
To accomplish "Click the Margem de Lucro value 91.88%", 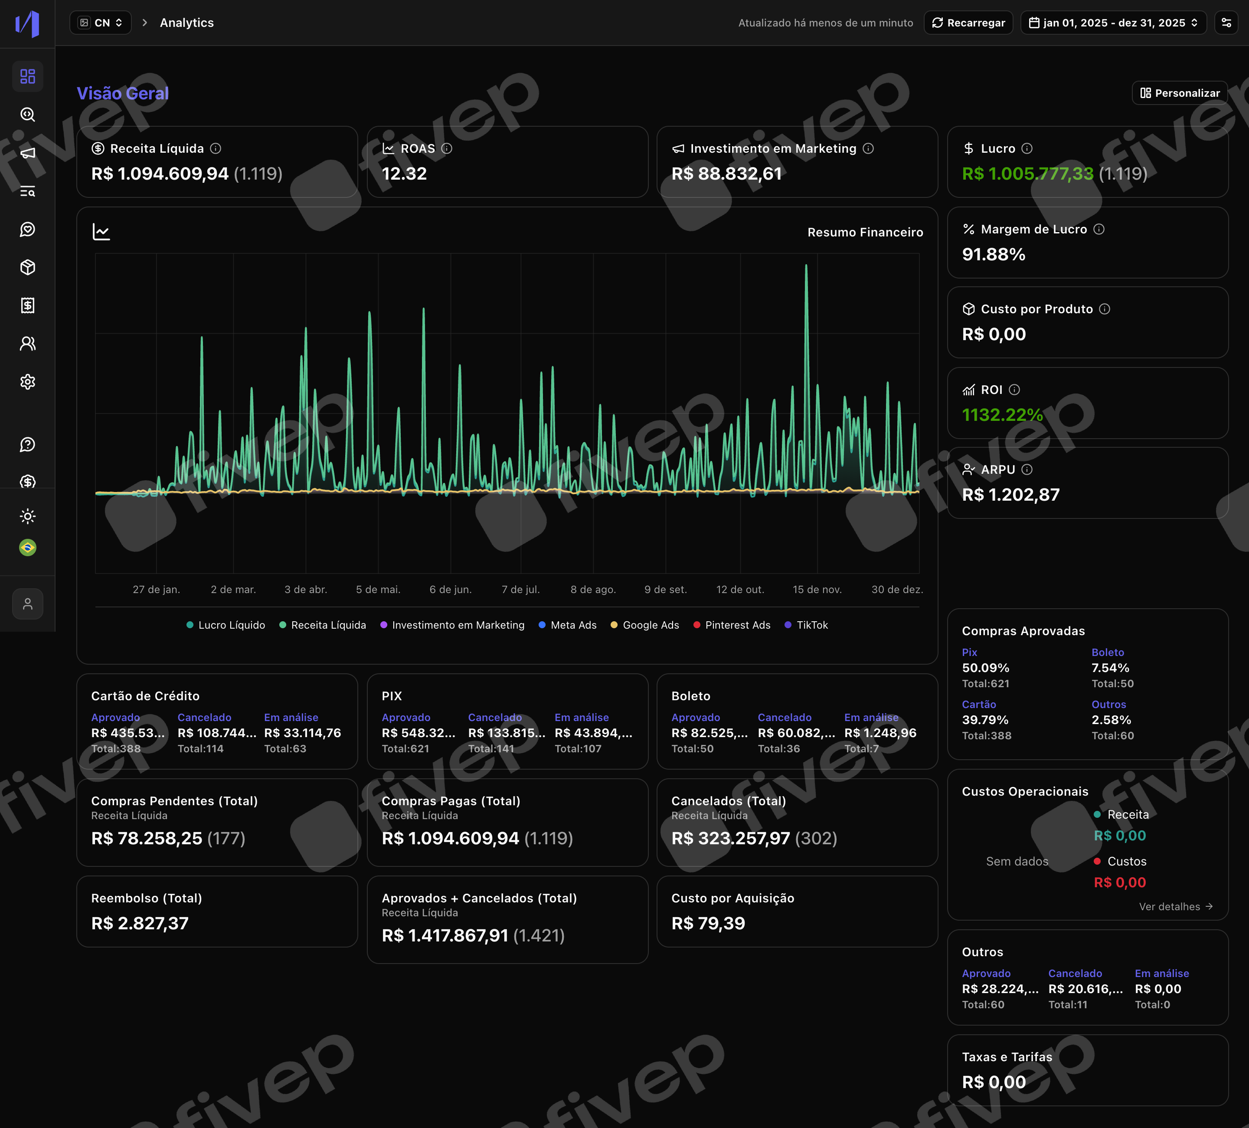I will tap(994, 254).
